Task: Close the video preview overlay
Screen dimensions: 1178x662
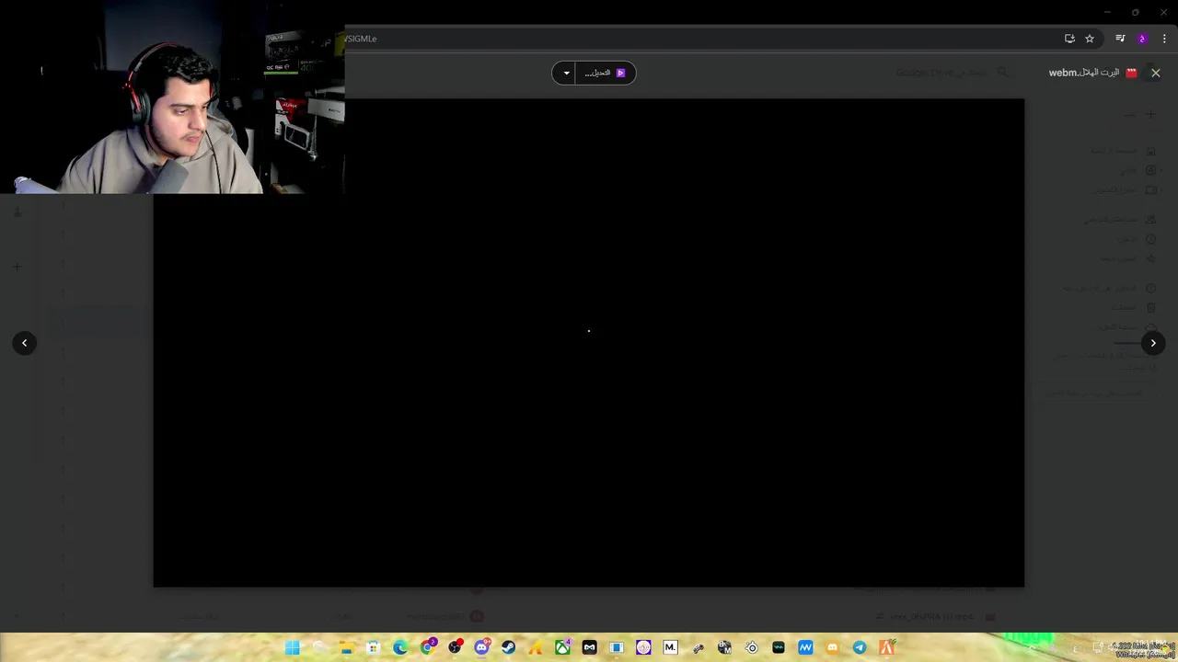Action: [x=1155, y=73]
